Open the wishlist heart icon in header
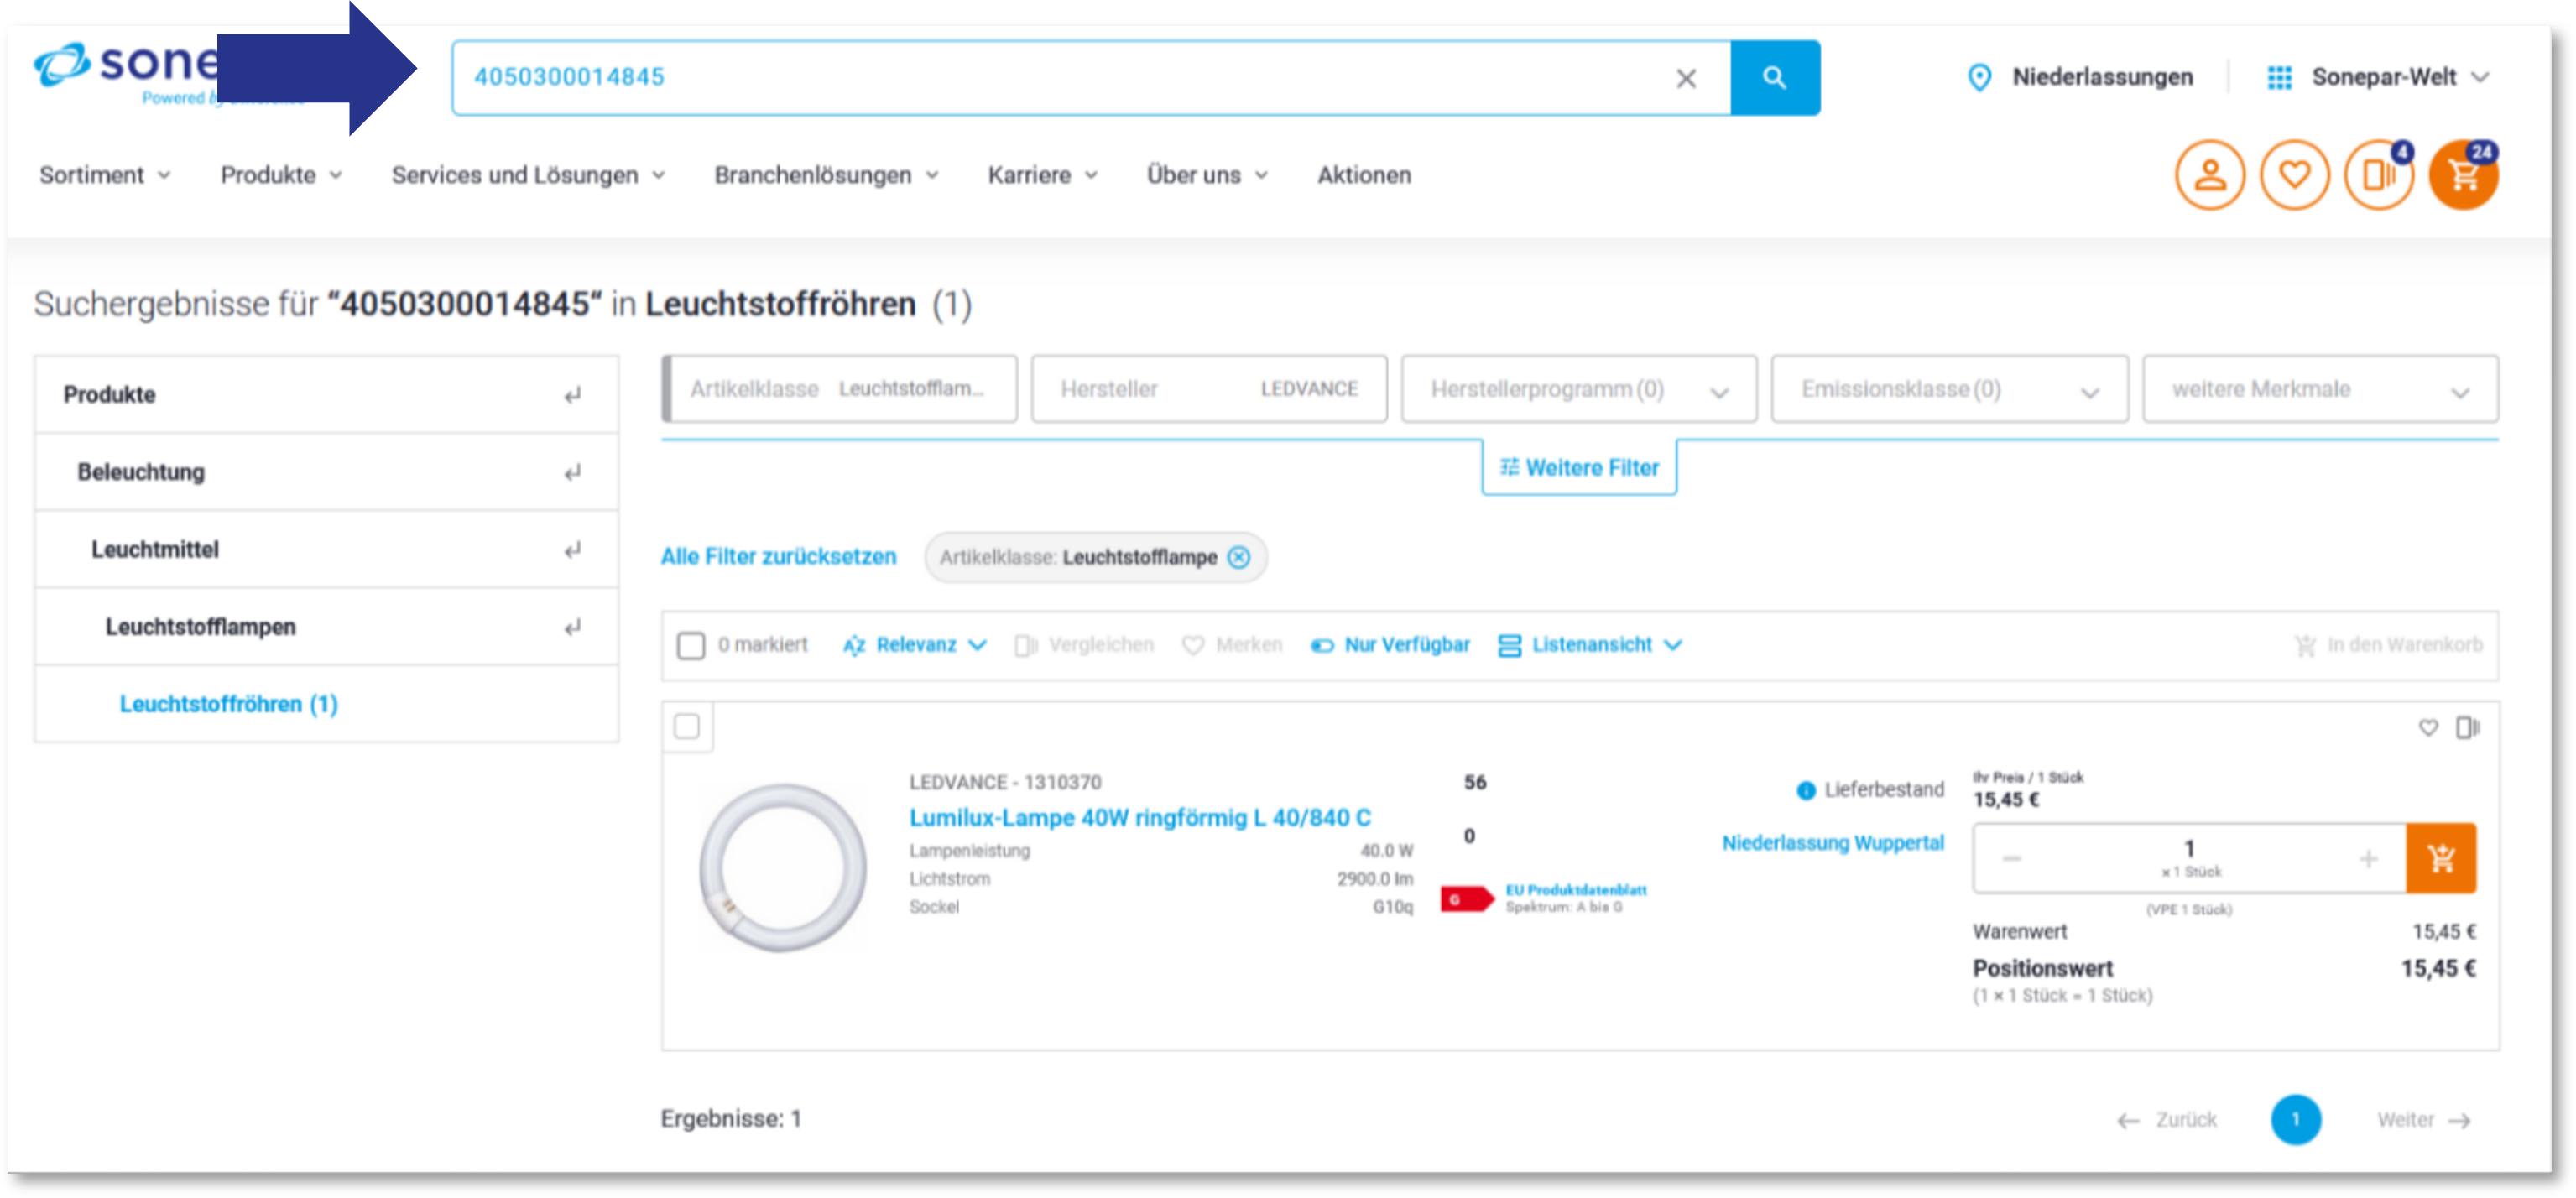Screen dimensions: 2576x1198 [2294, 175]
